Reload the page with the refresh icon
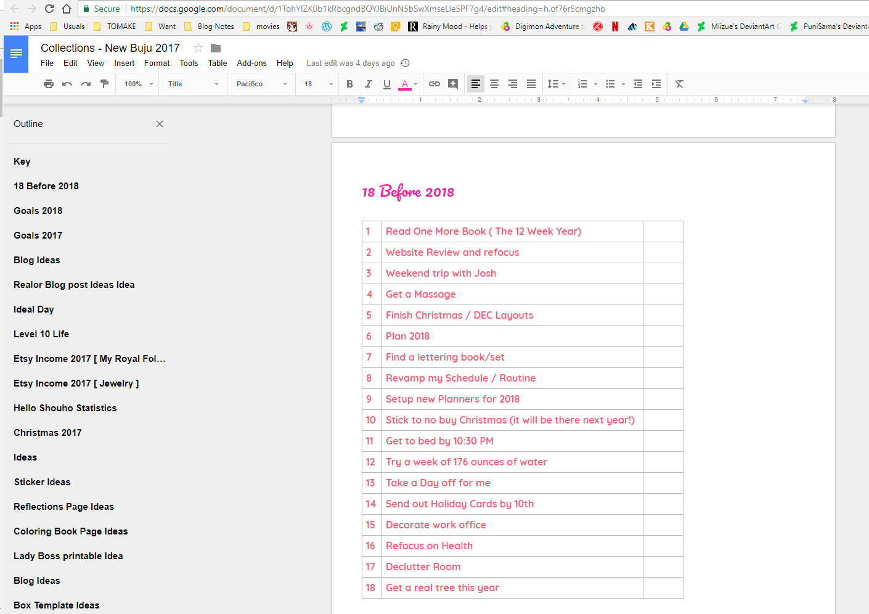The width and height of the screenshot is (869, 614). click(x=49, y=9)
